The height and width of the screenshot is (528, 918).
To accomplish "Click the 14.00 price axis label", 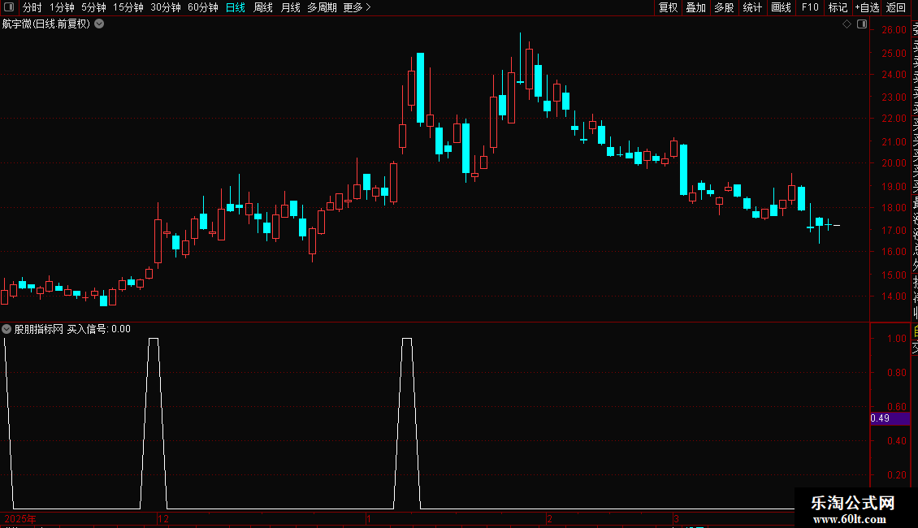I will point(894,296).
